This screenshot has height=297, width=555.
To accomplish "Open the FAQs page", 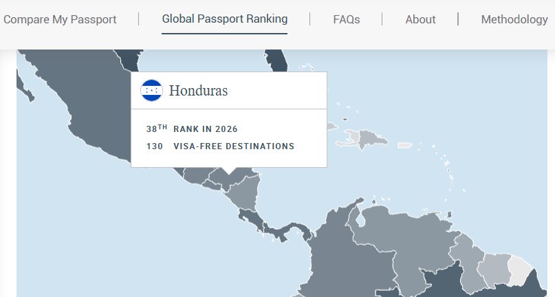I will (x=346, y=19).
